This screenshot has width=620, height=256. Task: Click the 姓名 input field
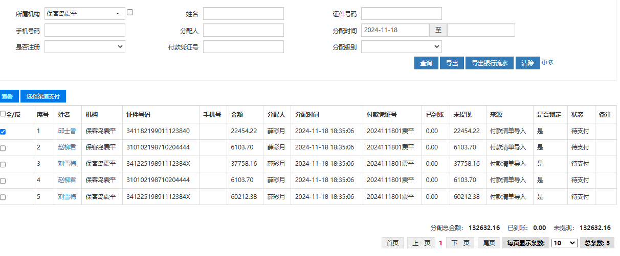click(243, 14)
